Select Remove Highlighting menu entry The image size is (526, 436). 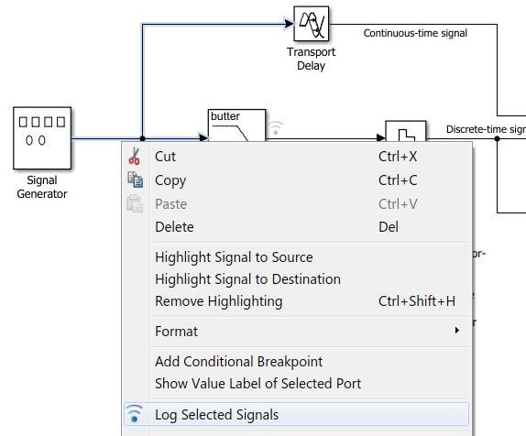[x=296, y=301]
